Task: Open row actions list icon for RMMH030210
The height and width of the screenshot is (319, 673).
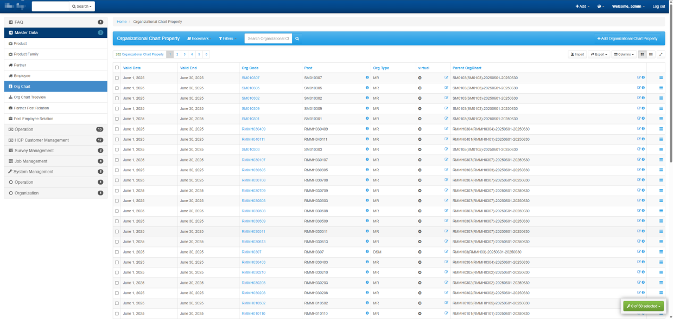Action: [x=661, y=272]
